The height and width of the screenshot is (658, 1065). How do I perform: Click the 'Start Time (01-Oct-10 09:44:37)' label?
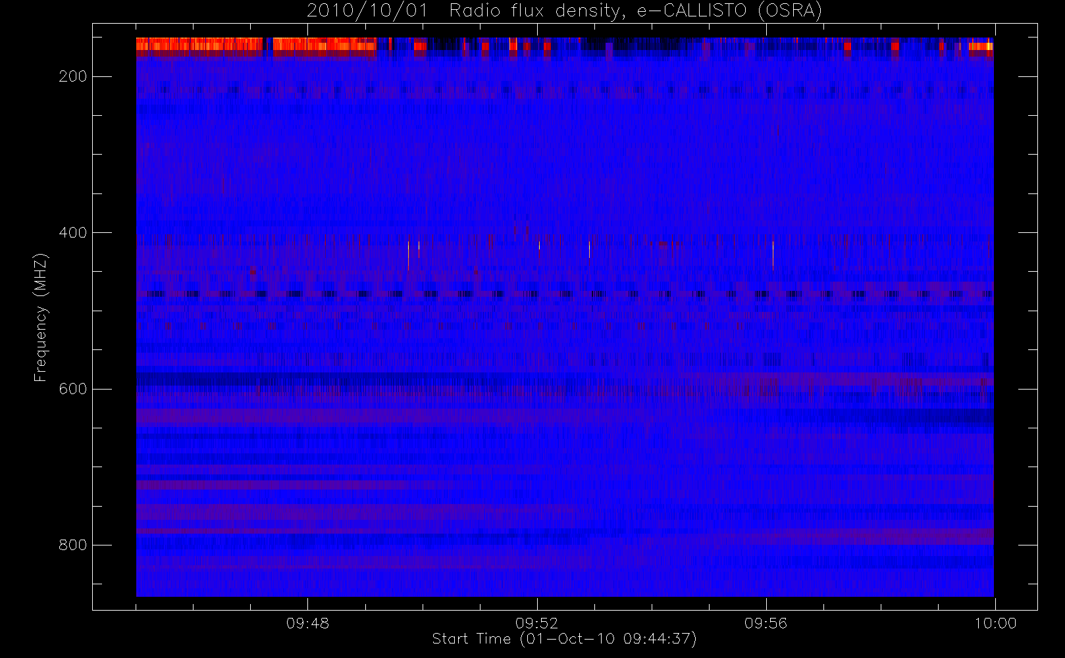tap(565, 639)
